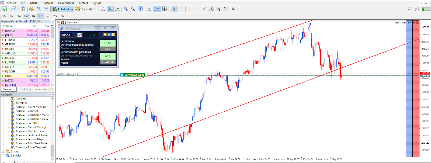Select the text label tool
Image resolution: width=431 pixels, height=163 pixels.
[226, 9]
